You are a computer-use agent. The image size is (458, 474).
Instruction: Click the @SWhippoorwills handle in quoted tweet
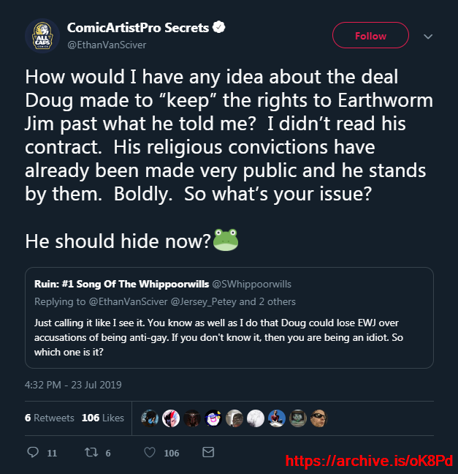(251, 284)
